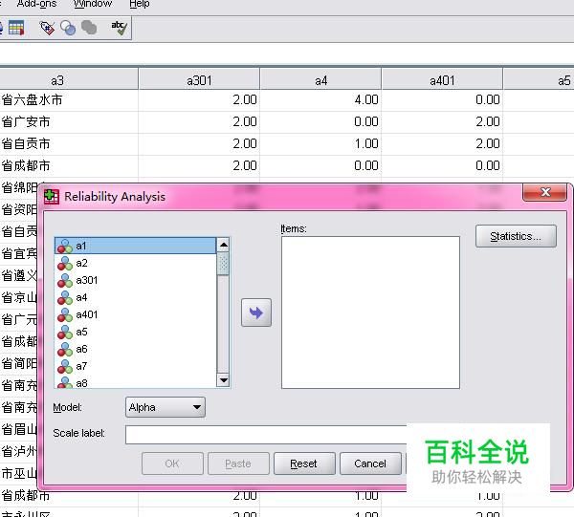
Task: Open the Statistics dialog button
Action: pos(516,236)
